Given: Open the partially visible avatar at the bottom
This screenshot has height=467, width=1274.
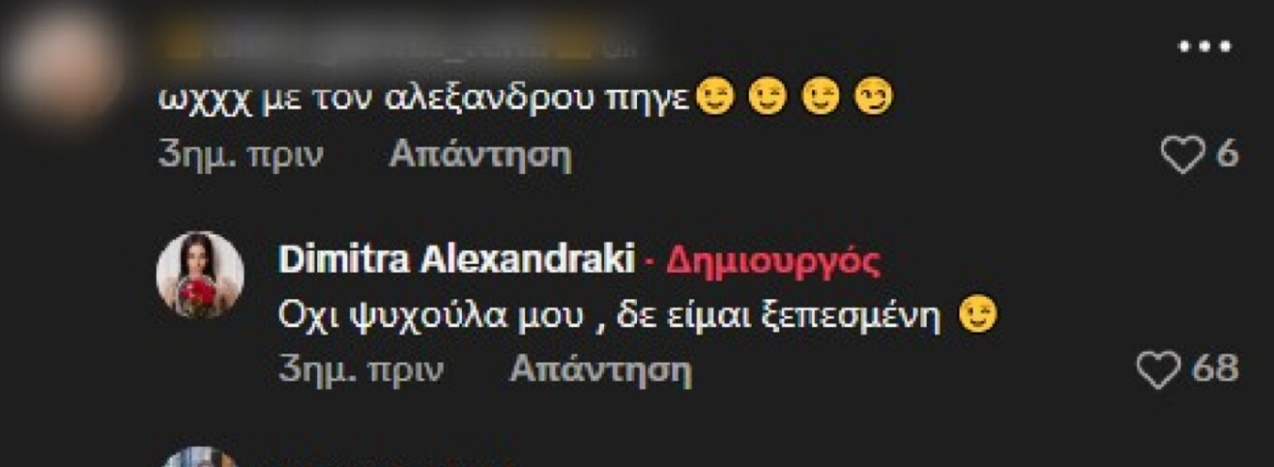Looking at the screenshot, I should click(200, 457).
